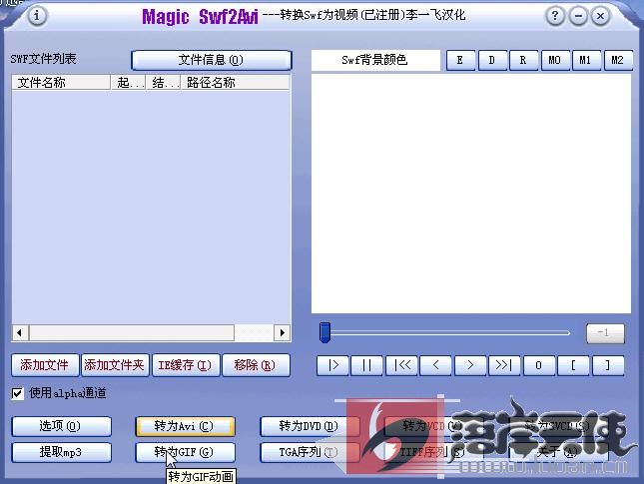This screenshot has height=484, width=644.
Task: Select the M2 mode button
Action: click(618, 60)
